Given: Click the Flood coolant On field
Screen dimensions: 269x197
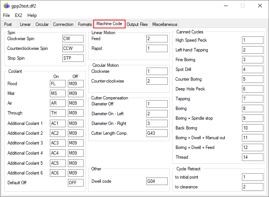Looking at the screenshot, I should point(58,84).
